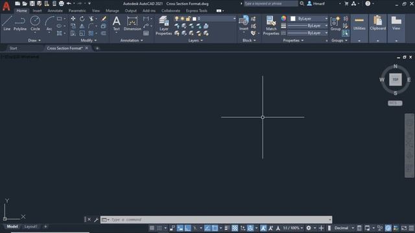Click the Group tool
This screenshot has height=233, width=415.
point(335,24)
